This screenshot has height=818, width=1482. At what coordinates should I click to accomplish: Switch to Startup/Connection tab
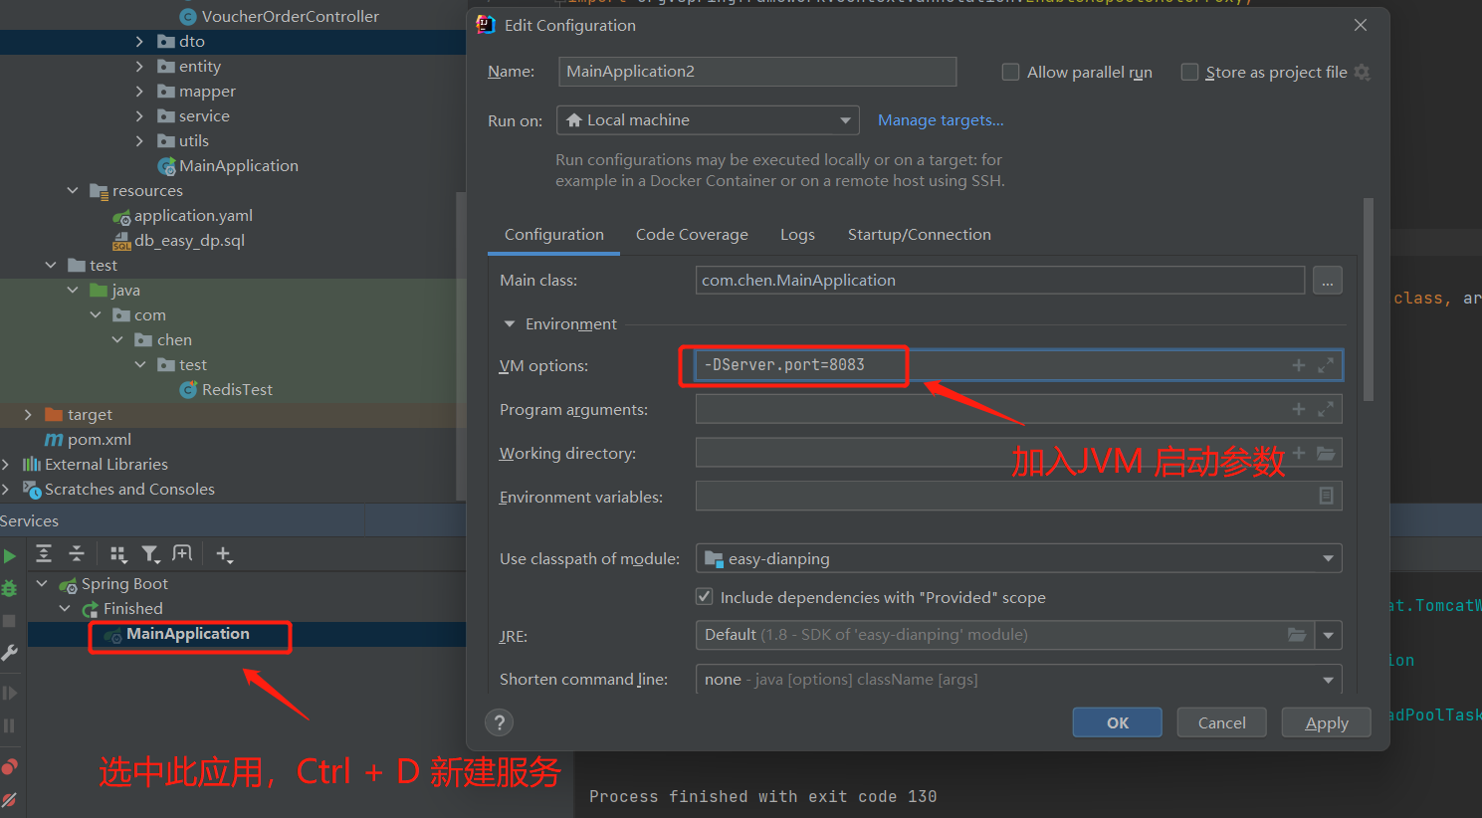pyautogui.click(x=919, y=235)
